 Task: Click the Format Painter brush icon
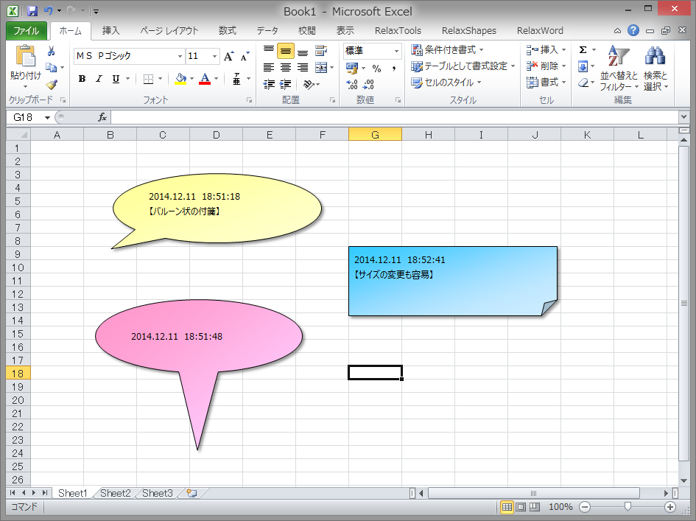coord(52,84)
